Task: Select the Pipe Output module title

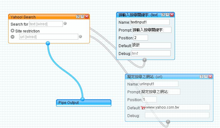Action: [x=69, y=102]
